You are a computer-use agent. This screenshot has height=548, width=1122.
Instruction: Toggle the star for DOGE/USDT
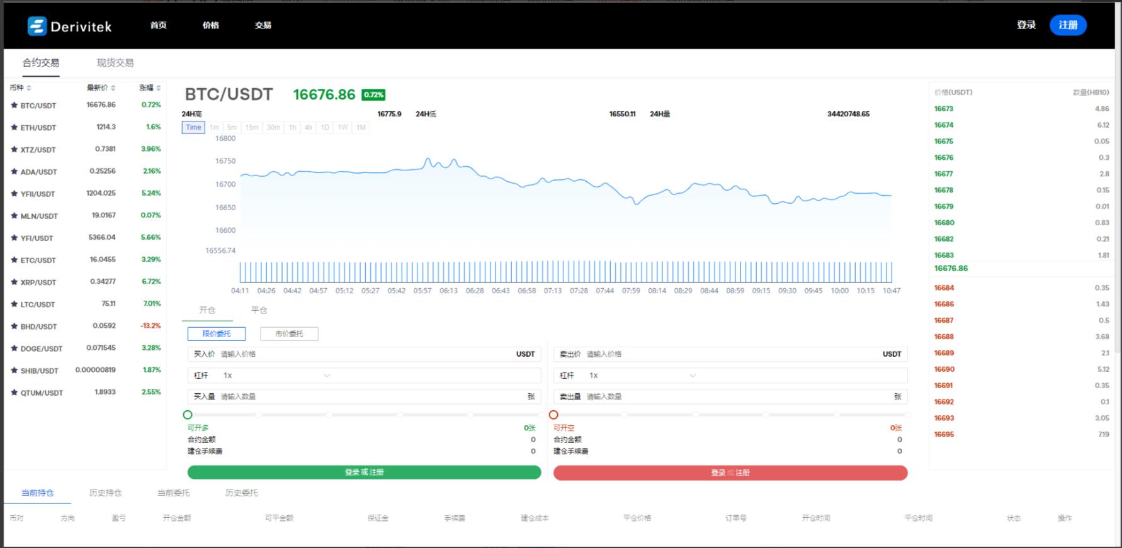point(14,348)
